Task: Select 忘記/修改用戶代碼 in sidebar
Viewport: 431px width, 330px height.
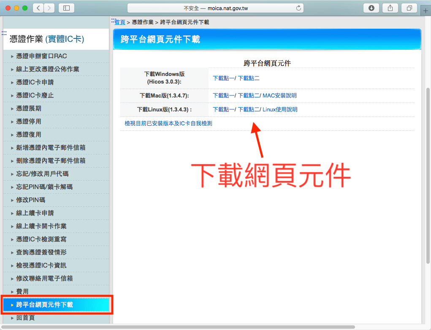Action: 42,174
